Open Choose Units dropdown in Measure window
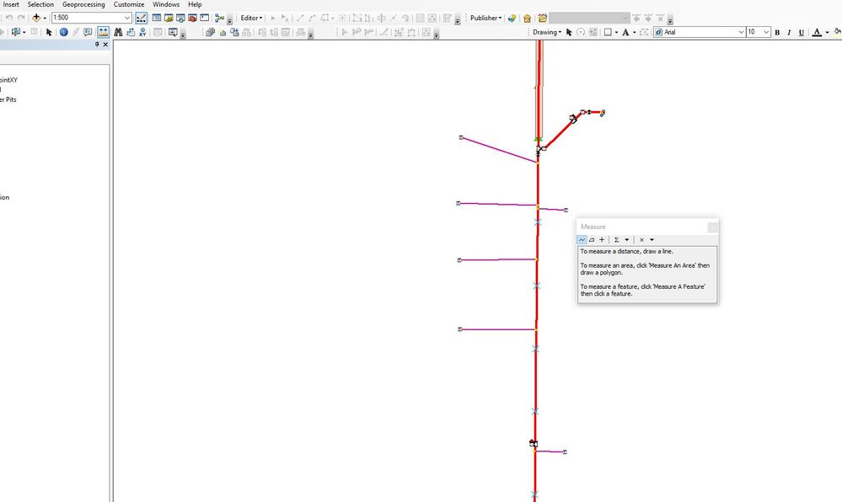Image resolution: width=842 pixels, height=502 pixels. click(627, 240)
